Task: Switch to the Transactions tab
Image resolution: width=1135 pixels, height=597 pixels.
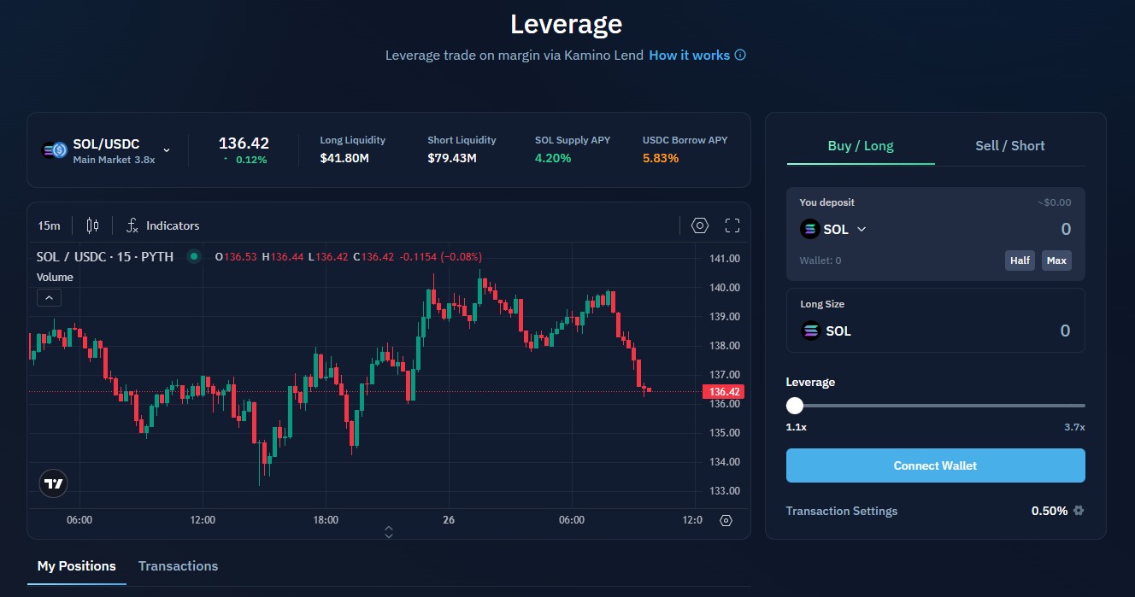Action: [178, 566]
